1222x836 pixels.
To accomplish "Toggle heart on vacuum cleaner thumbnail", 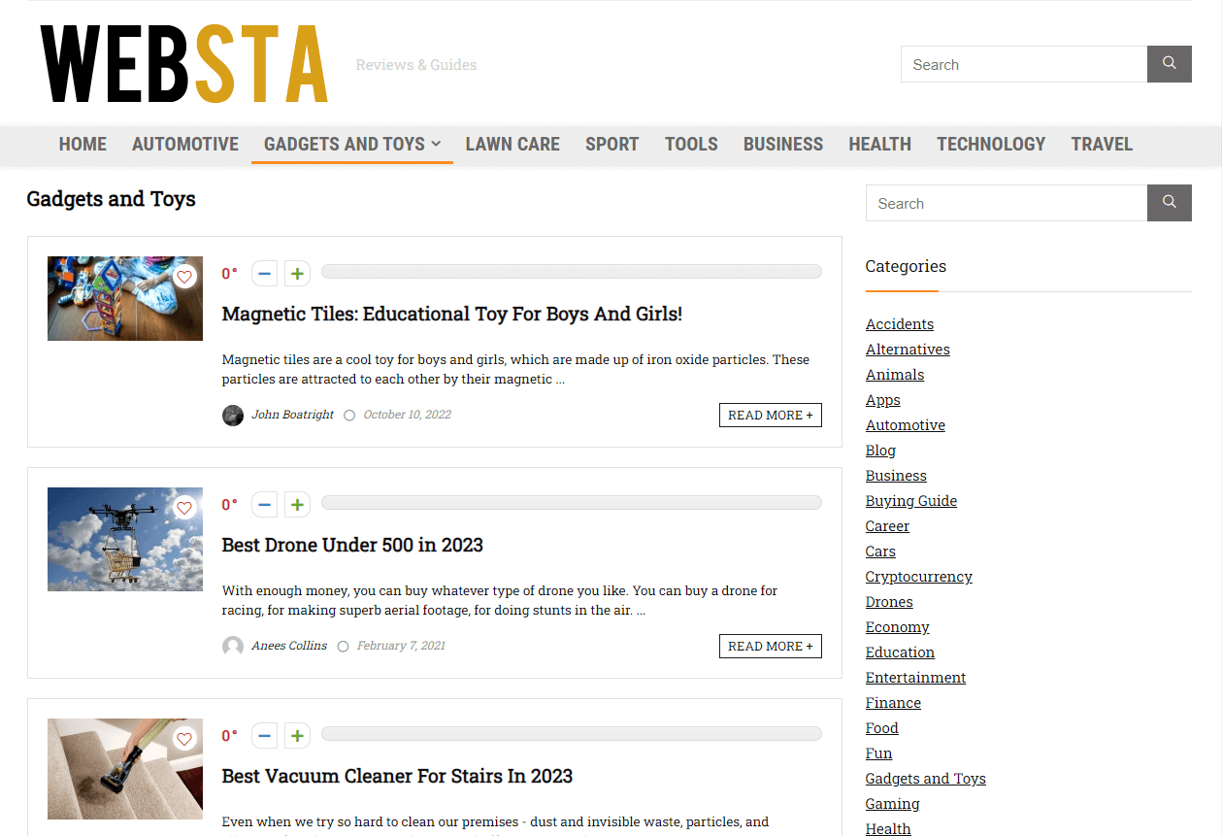I will (x=184, y=739).
